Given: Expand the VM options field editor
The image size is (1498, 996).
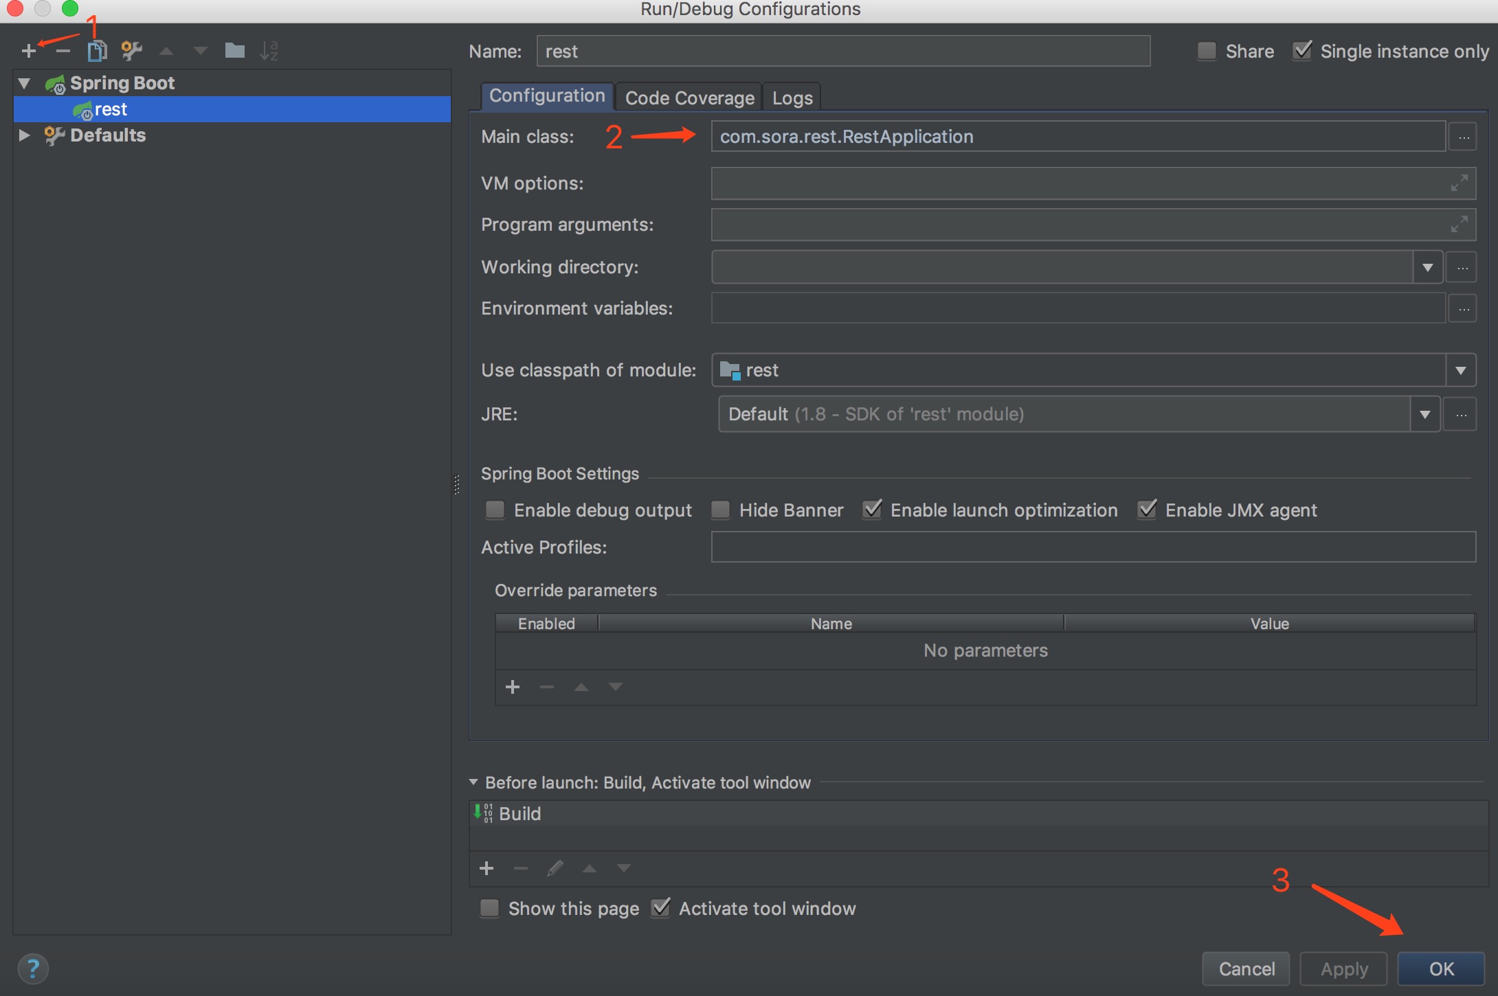Looking at the screenshot, I should point(1459,183).
